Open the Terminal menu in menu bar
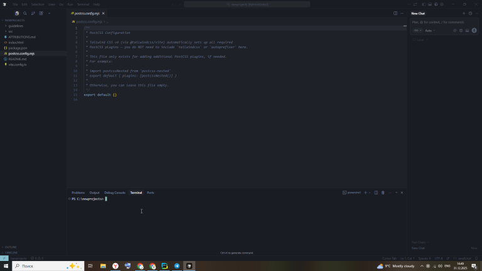The height and width of the screenshot is (271, 482). [x=83, y=4]
